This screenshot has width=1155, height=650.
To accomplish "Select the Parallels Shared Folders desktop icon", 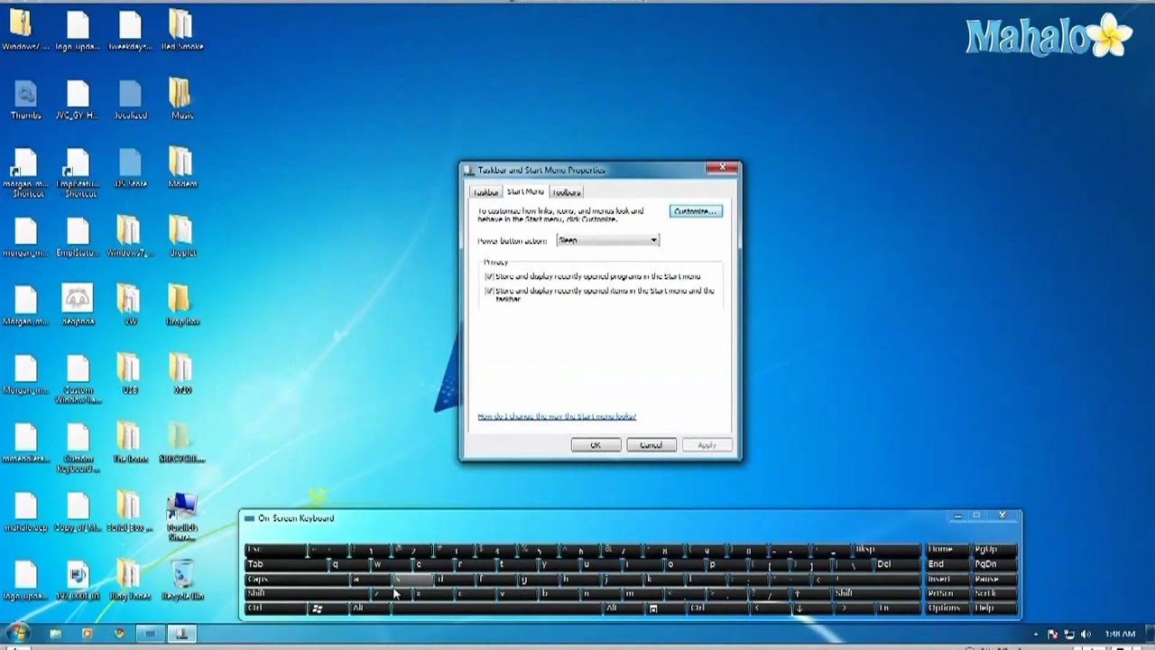I will (x=182, y=516).
